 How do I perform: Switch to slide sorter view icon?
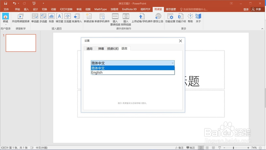[207, 148]
